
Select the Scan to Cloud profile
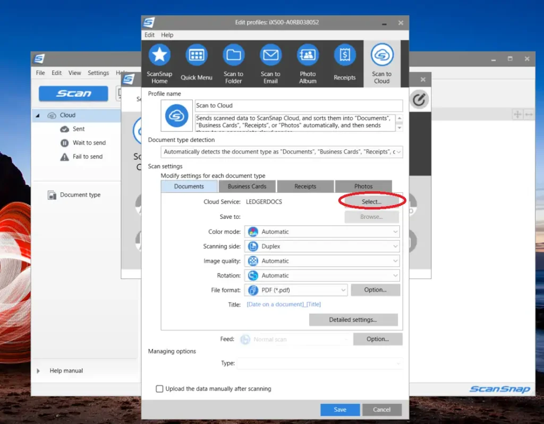point(381,64)
